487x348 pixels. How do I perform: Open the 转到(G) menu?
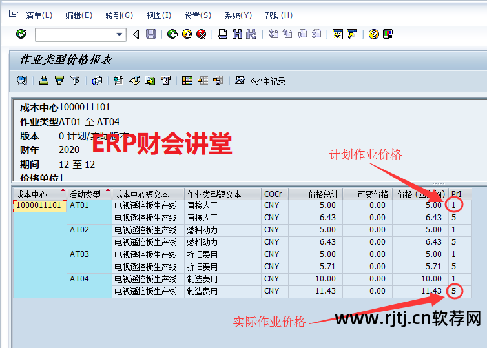pos(119,15)
